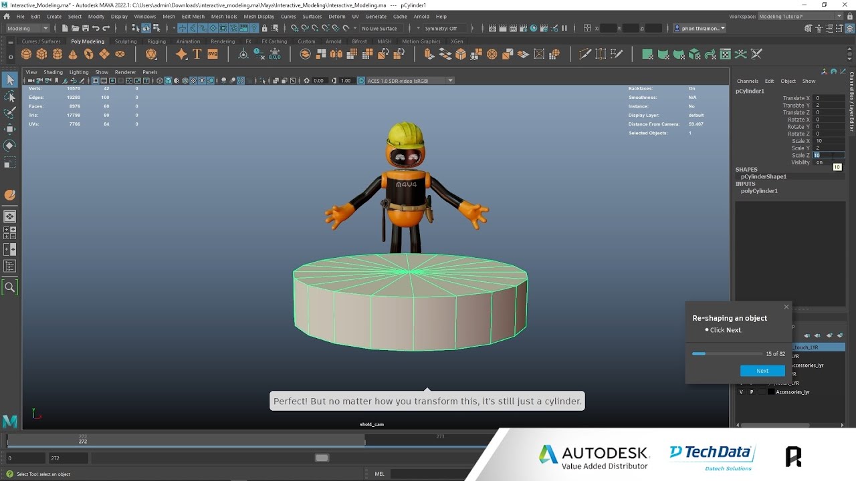Open the Workspace dropdown
This screenshot has height=481, width=856.
802,16
